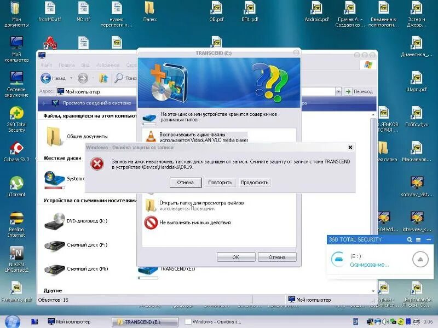This screenshot has height=328, width=438.
Task: Open the Файл menu in Explorer
Action: tap(47, 65)
